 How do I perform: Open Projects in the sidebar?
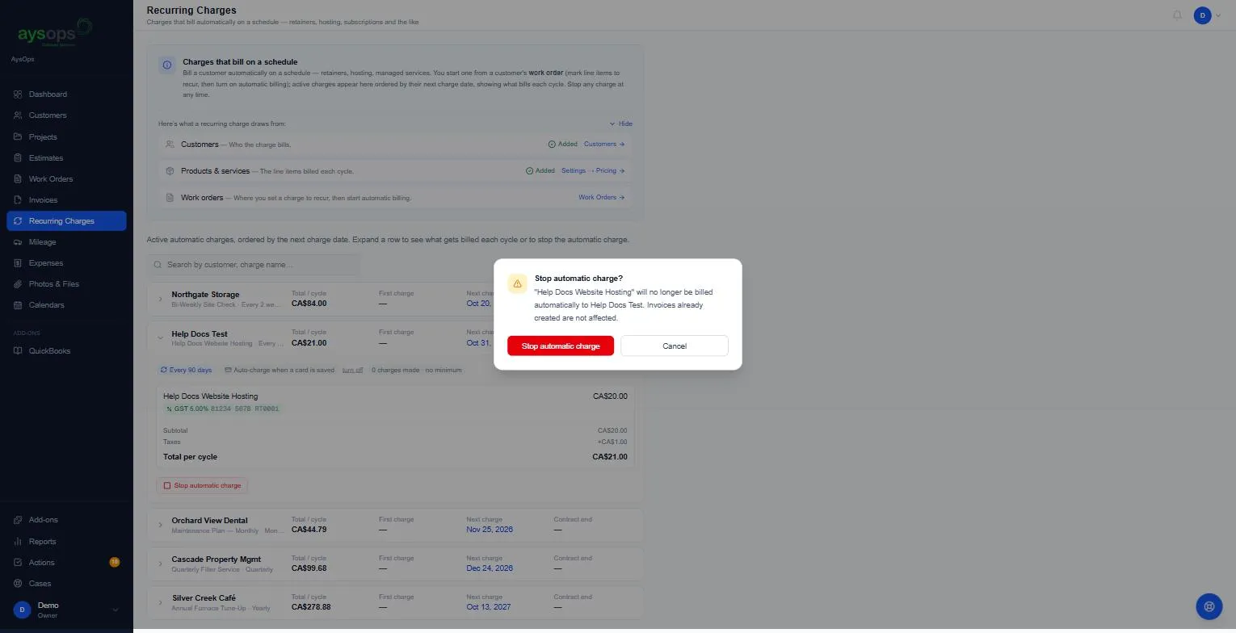[66, 136]
